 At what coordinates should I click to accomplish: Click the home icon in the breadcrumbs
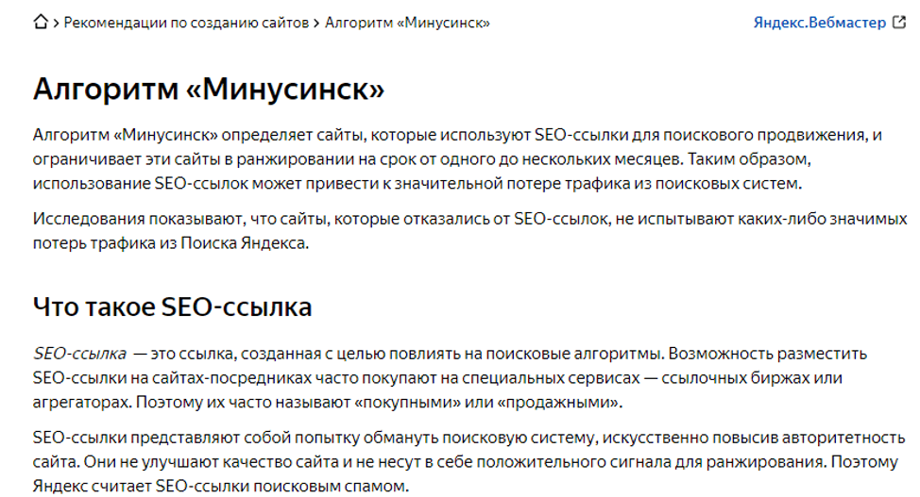[41, 23]
